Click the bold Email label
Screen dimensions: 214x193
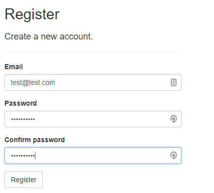tap(14, 67)
